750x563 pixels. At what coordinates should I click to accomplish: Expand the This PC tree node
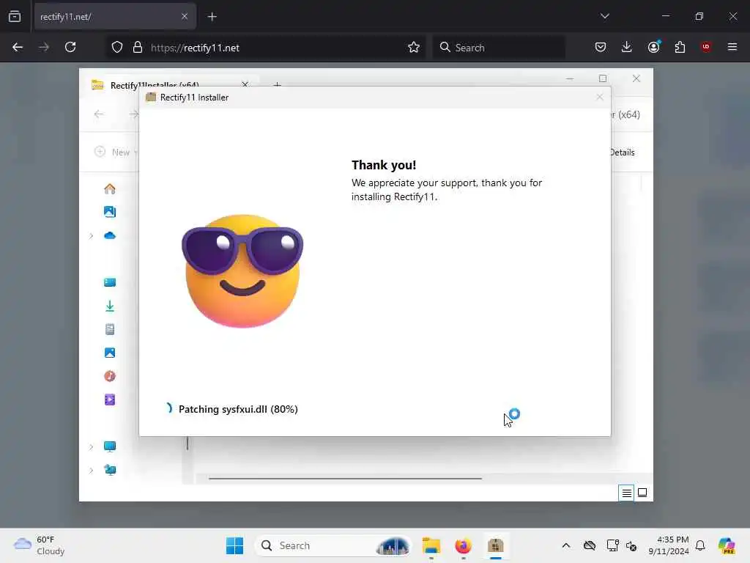click(x=91, y=446)
